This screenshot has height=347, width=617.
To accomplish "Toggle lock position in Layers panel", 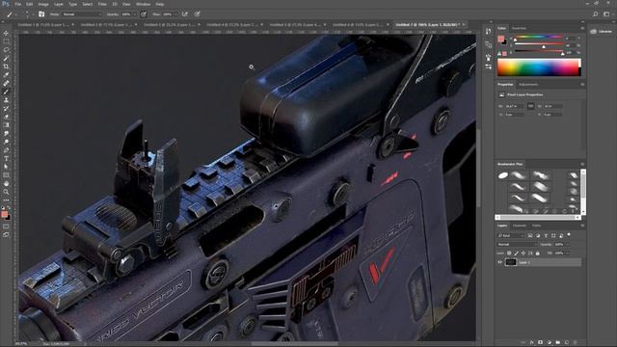I will click(x=523, y=253).
